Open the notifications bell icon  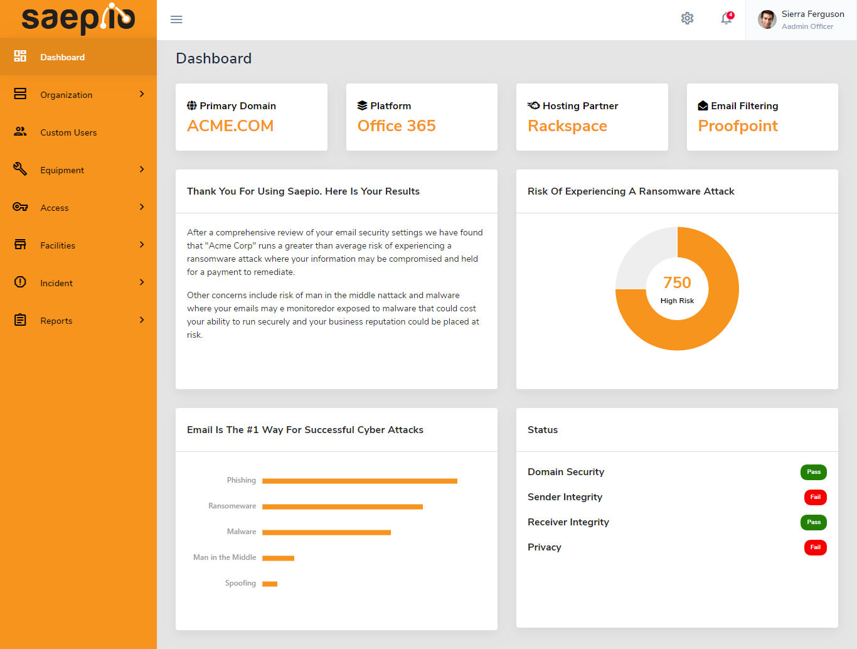[727, 19]
